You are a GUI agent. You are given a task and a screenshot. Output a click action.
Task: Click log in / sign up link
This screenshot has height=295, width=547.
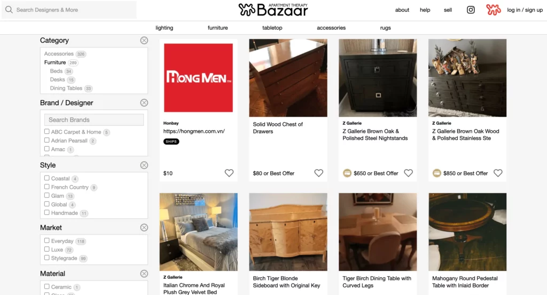click(x=525, y=10)
